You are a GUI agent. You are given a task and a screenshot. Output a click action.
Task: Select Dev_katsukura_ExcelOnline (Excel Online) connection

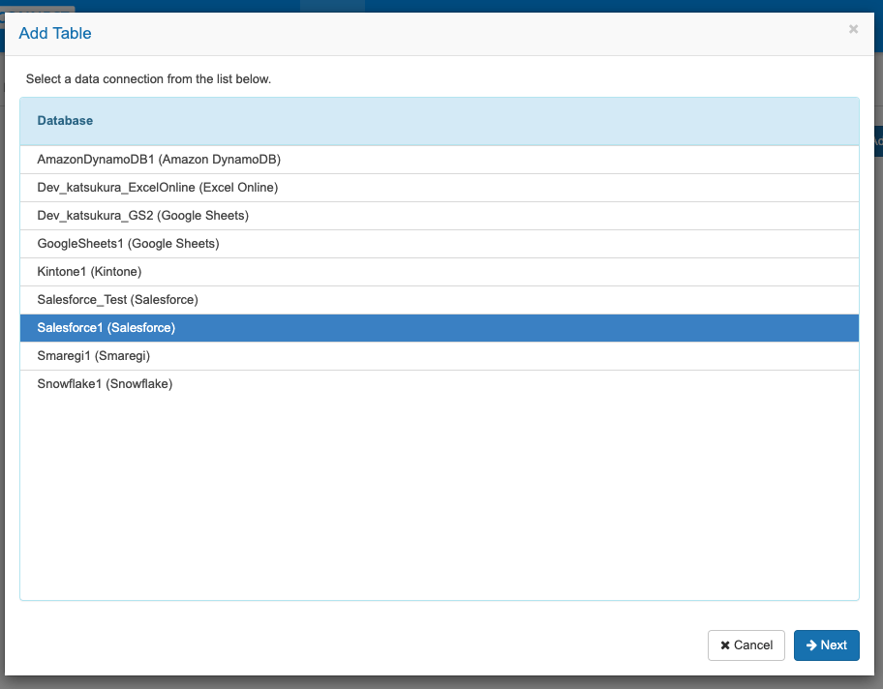(440, 188)
